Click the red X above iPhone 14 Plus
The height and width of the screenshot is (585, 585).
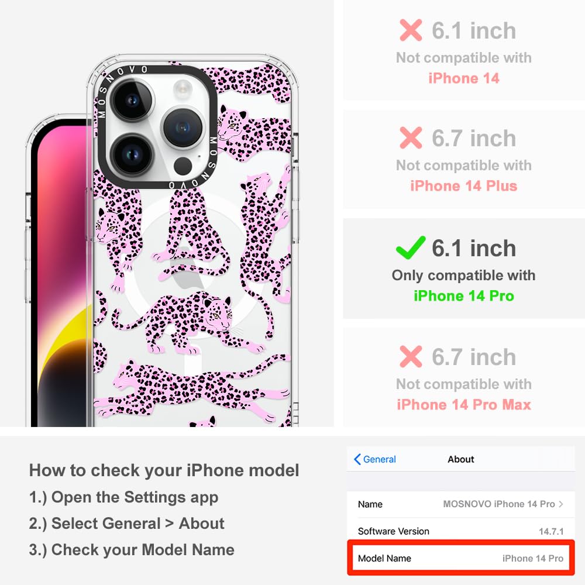pyautogui.click(x=411, y=137)
